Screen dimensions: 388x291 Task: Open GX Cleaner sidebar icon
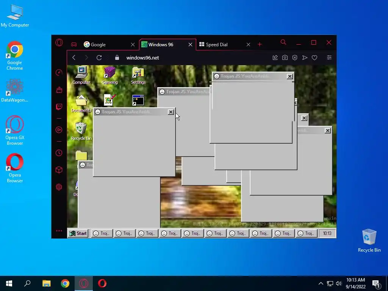click(59, 89)
